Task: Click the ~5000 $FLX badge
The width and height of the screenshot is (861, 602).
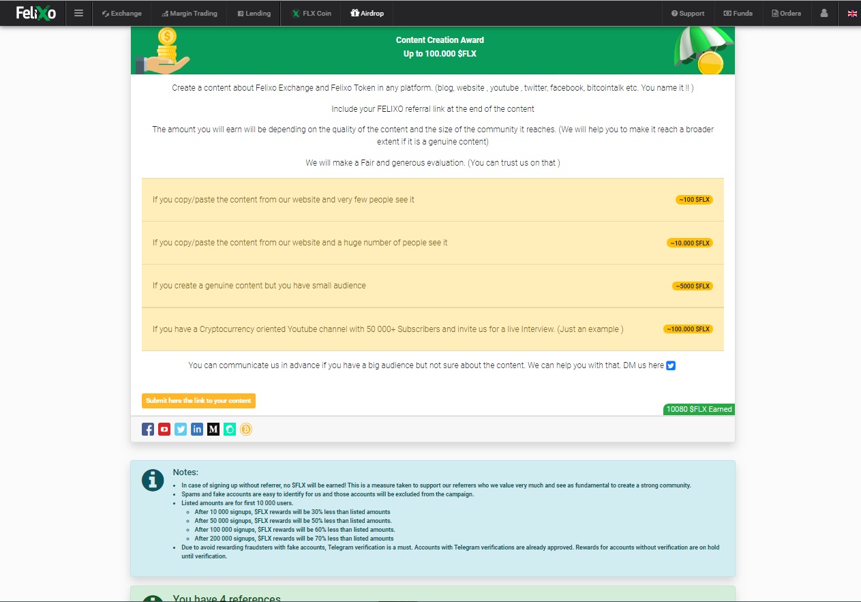Action: pos(693,286)
